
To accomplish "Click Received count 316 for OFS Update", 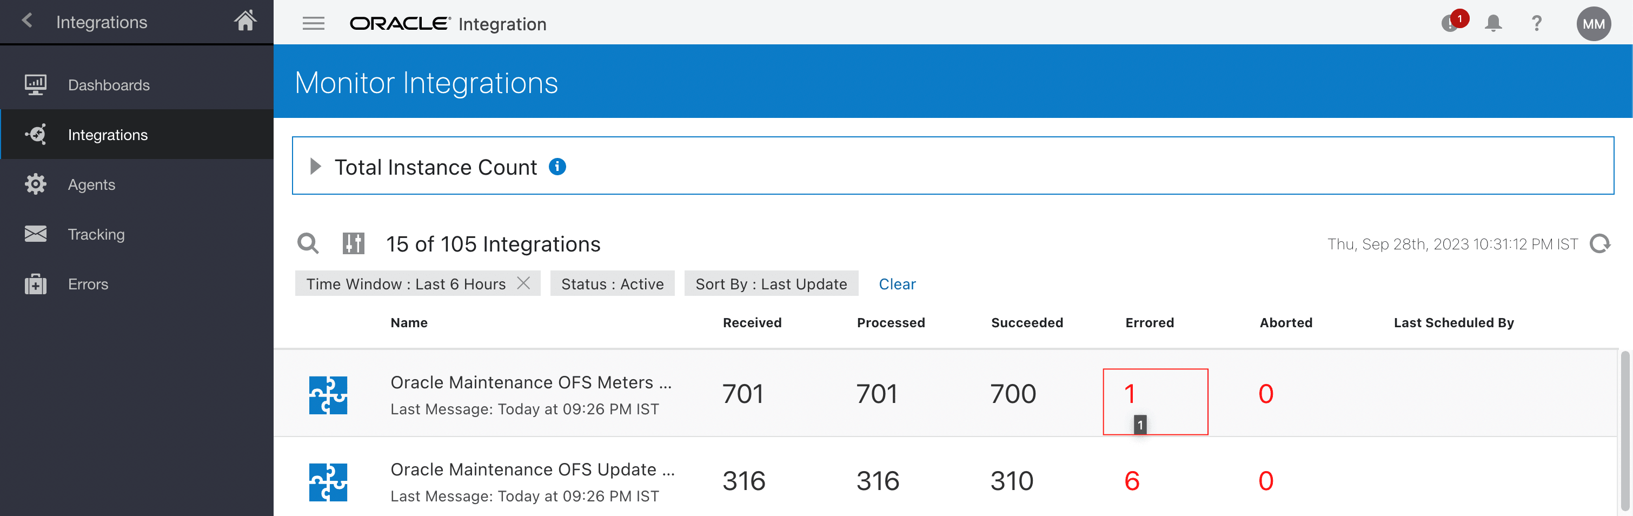I will 744,481.
